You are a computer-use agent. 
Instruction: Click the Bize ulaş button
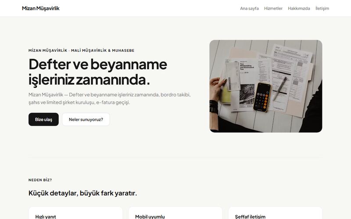(43, 119)
